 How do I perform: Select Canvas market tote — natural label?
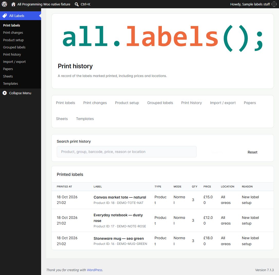[120, 197]
